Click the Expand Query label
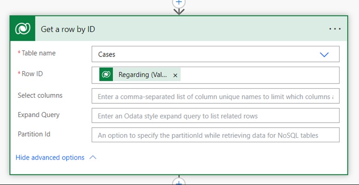 39,115
